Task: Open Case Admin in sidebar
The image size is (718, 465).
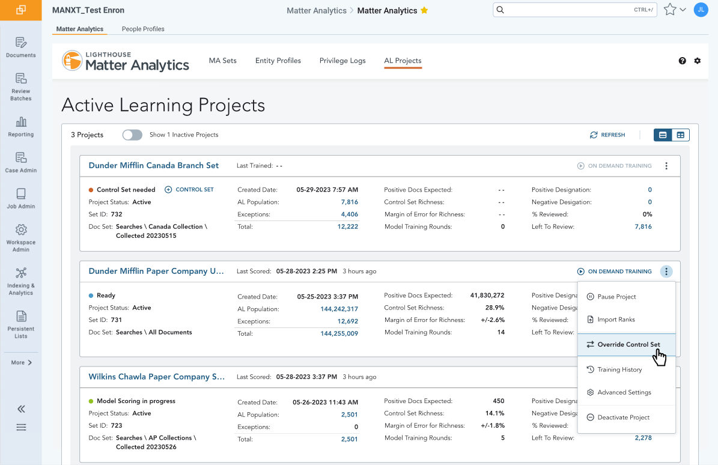Action: [20, 162]
